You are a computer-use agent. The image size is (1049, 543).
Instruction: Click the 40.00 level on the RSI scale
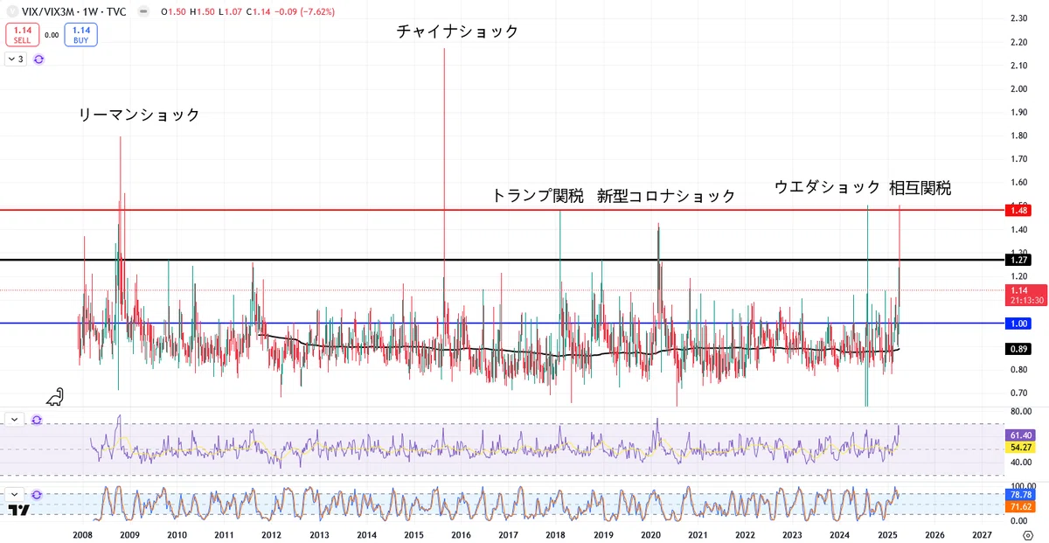click(1019, 461)
